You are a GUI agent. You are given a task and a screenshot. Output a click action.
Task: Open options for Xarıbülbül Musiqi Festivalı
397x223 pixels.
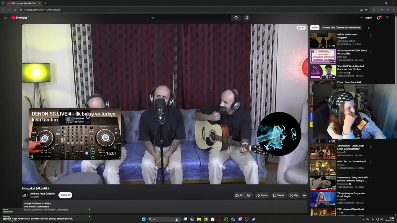pos(371,67)
